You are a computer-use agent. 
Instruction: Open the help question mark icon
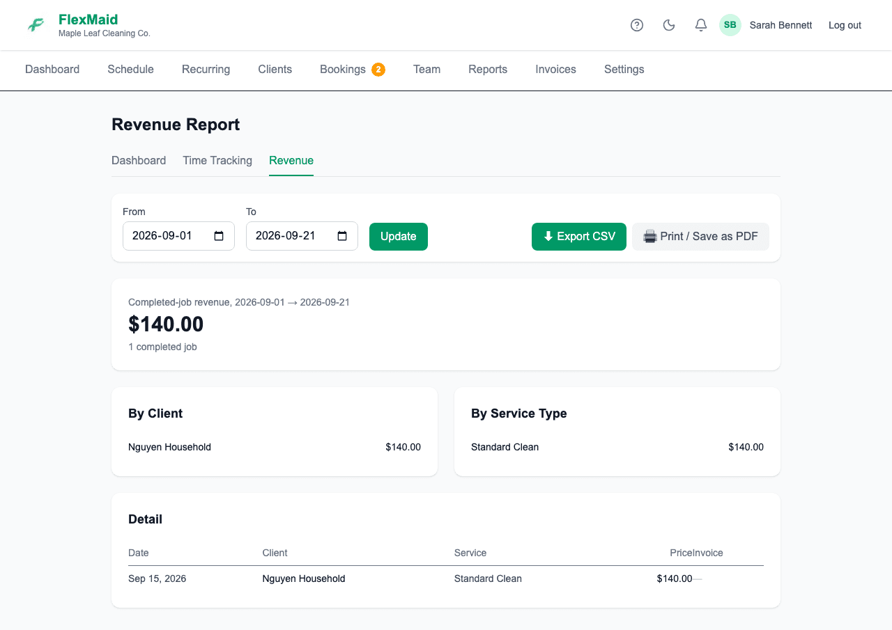click(x=637, y=25)
